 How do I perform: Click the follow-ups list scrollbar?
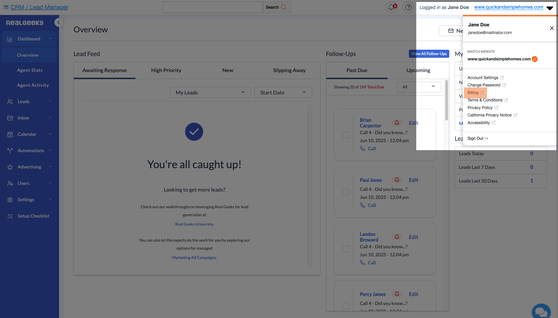click(447, 100)
